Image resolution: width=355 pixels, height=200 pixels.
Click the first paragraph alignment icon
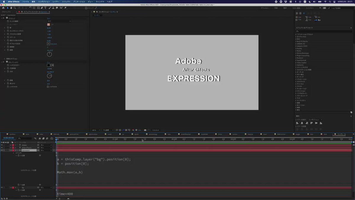(x=297, y=13)
